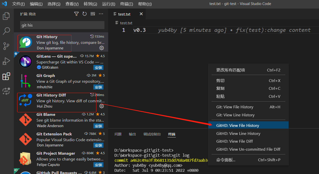The image size is (319, 174).
Task: Select the Git Graph extension icon
Action: click(26, 81)
